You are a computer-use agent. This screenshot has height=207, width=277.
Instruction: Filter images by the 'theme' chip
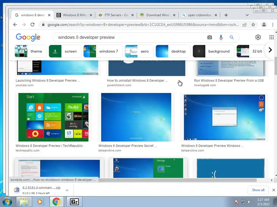coord(31,51)
